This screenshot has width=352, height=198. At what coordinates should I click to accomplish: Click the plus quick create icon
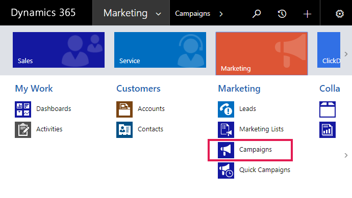click(x=307, y=14)
